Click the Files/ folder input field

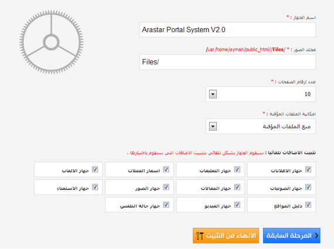(x=227, y=62)
